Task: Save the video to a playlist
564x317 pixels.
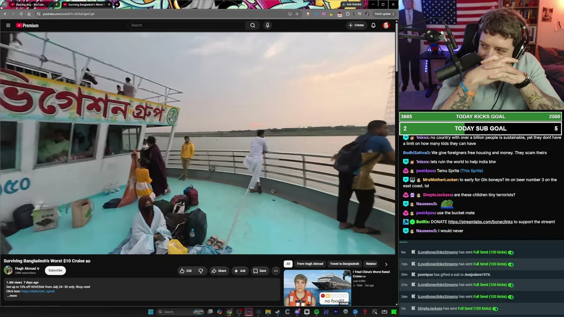Action: pos(260,271)
